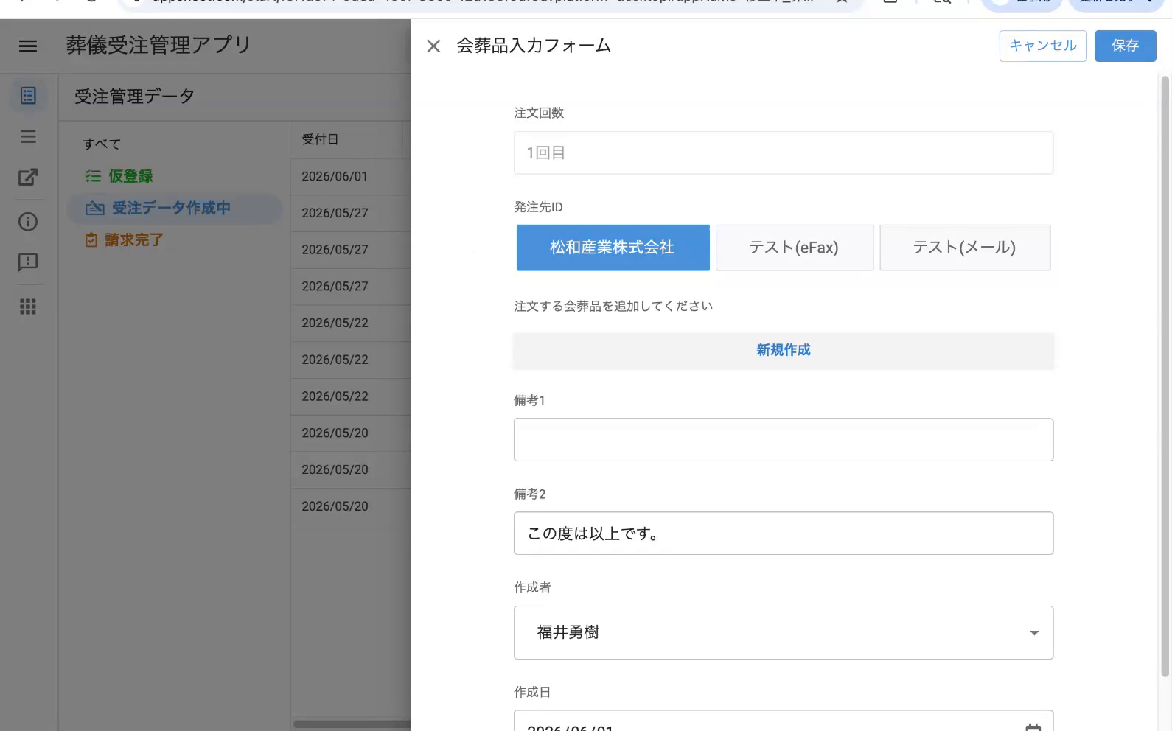Screen dimensions: 1172x731
Task: Click the 注文回数 field showing 1回目
Action: [783, 153]
